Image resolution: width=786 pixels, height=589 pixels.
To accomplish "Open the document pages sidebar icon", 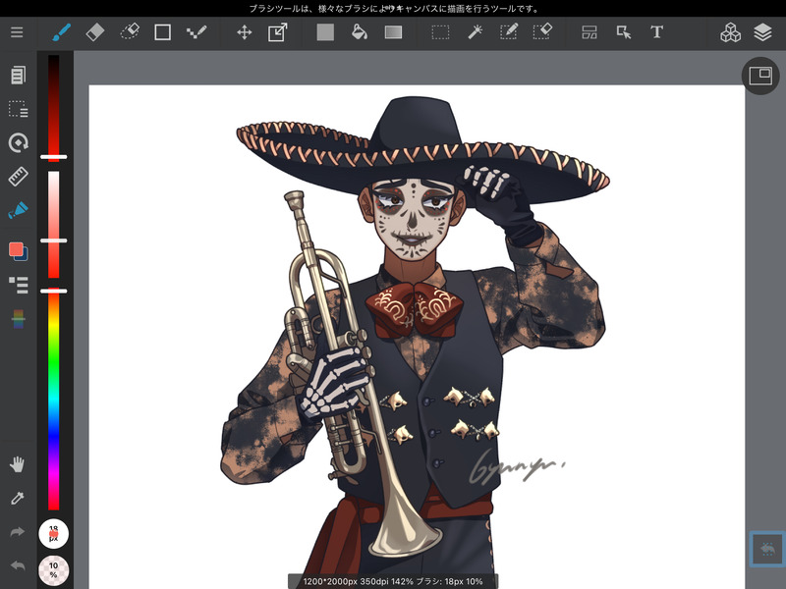I will [18, 76].
